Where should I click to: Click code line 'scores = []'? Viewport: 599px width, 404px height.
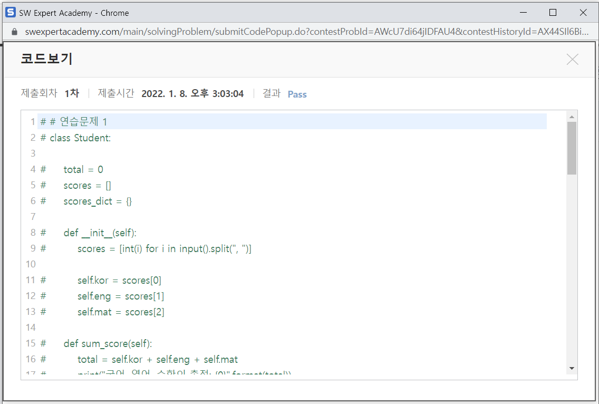(x=87, y=185)
